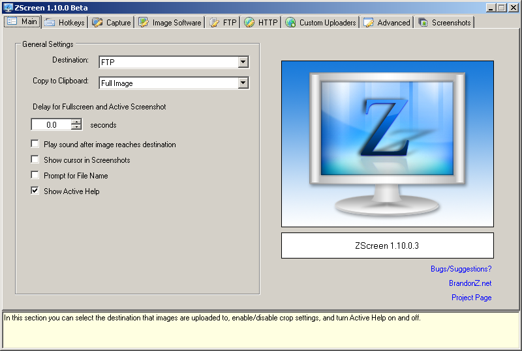Screen dimensions: 522x351
Task: Go to the Image Software tab
Action: click(x=170, y=22)
